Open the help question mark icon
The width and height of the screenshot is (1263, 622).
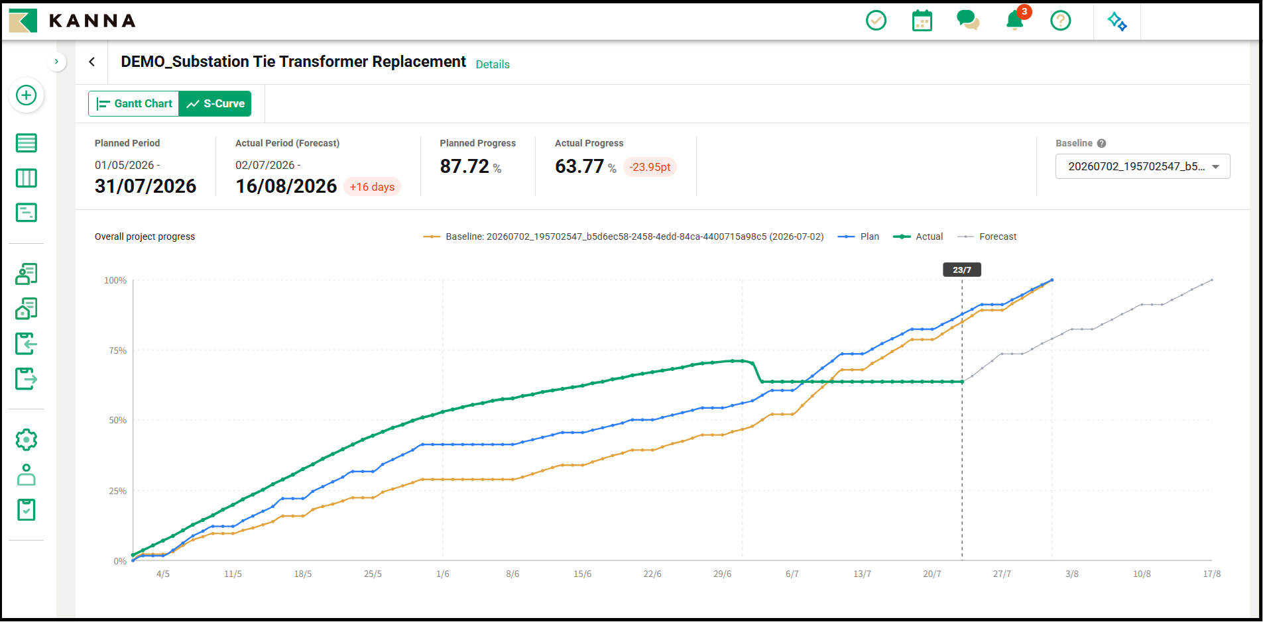[1061, 21]
